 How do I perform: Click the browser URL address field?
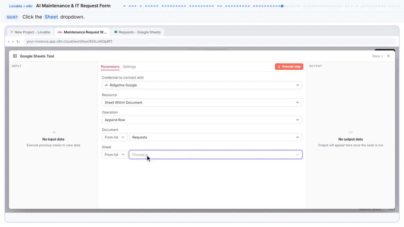point(210,41)
